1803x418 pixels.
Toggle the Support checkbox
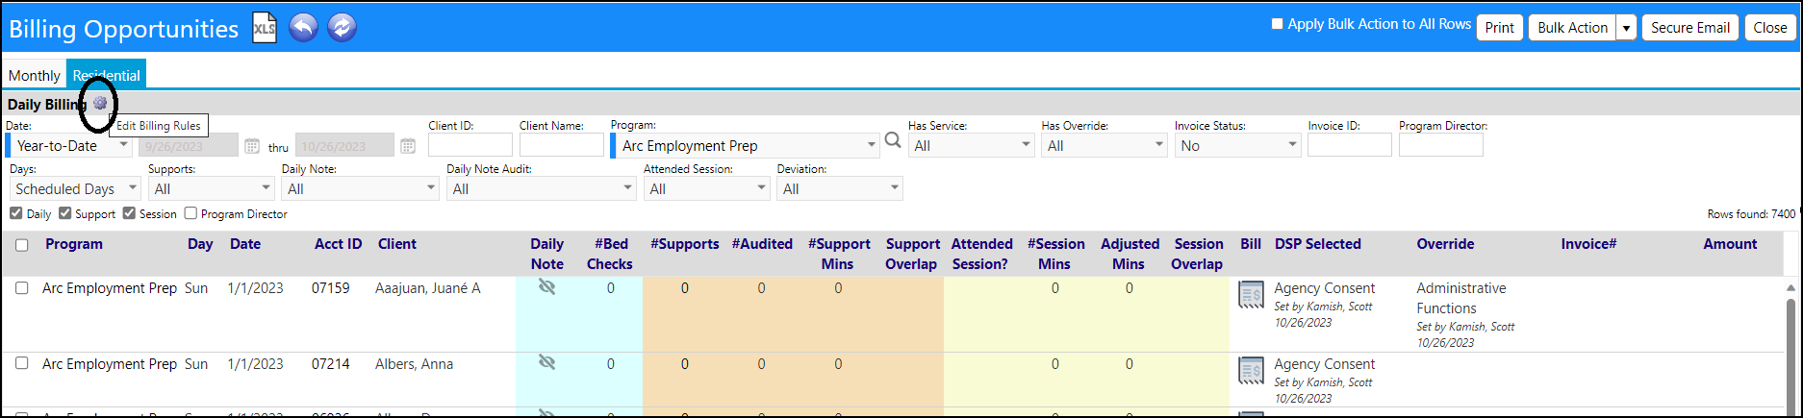(64, 213)
